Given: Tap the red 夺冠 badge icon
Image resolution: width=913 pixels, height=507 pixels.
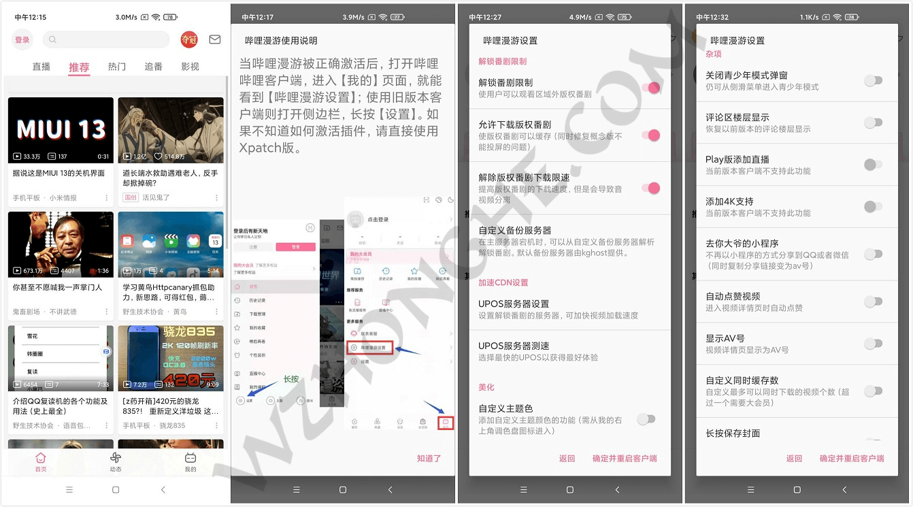Looking at the screenshot, I should pos(189,39).
